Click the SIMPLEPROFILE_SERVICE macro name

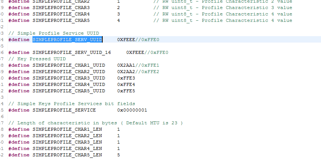(x=64, y=110)
